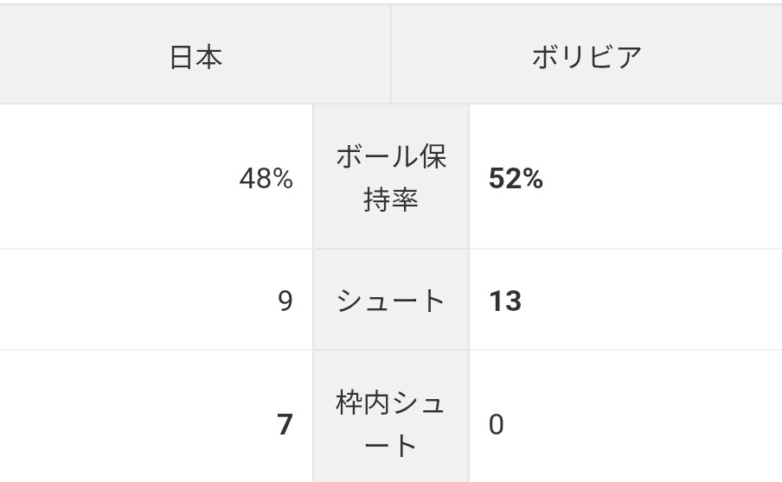This screenshot has width=782, height=482.
Task: Tap the team name ボリビア text
Action: coord(586,57)
